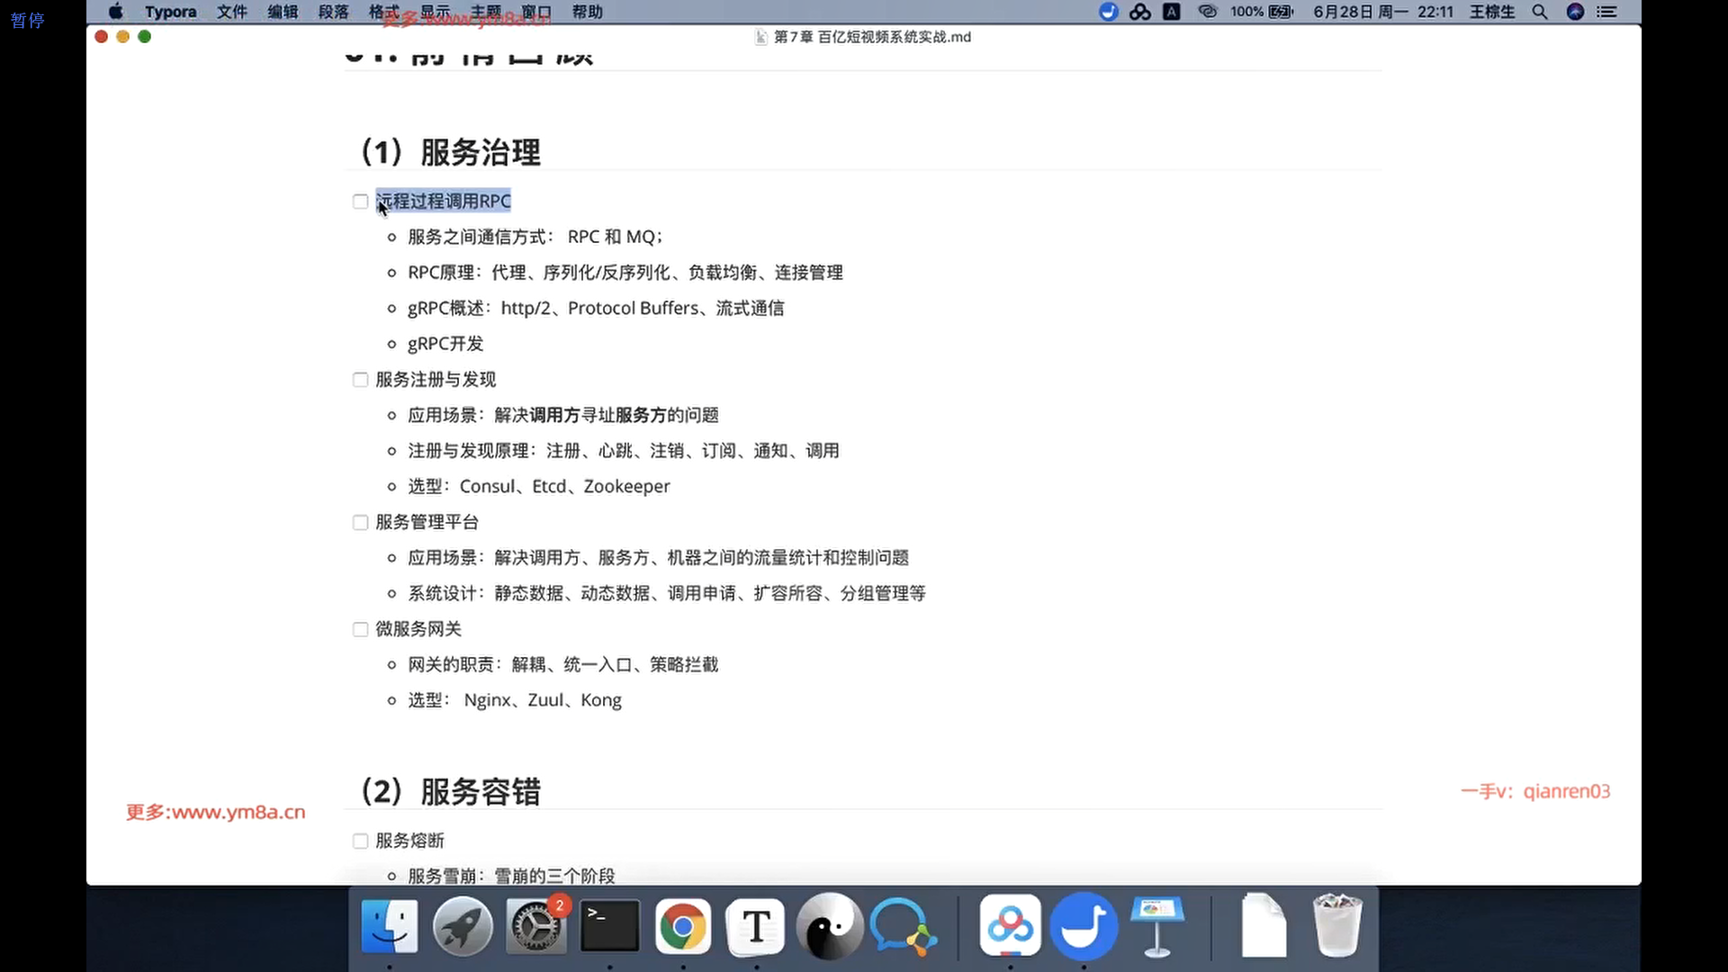The height and width of the screenshot is (972, 1728).
Task: Toggle the 服务熔断 task checkbox
Action: tap(361, 841)
